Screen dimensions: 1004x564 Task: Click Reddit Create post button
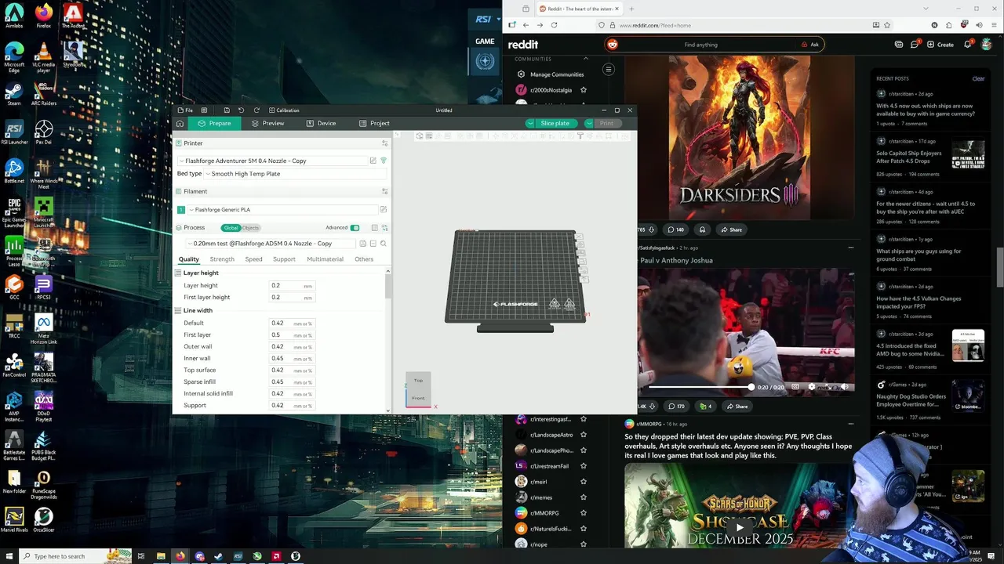(x=941, y=45)
